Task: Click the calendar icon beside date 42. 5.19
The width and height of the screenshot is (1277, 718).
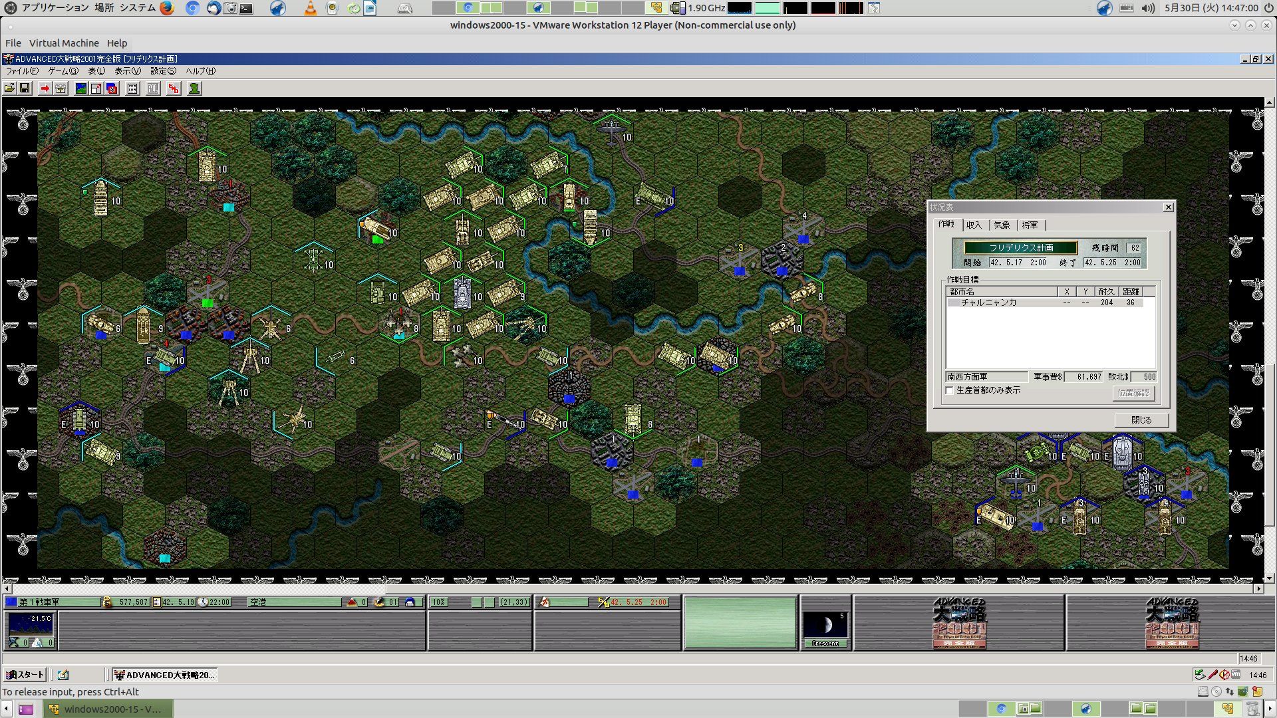Action: 157,602
